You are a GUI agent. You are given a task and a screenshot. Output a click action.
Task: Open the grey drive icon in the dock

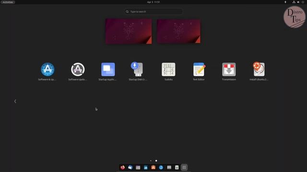[169, 167]
